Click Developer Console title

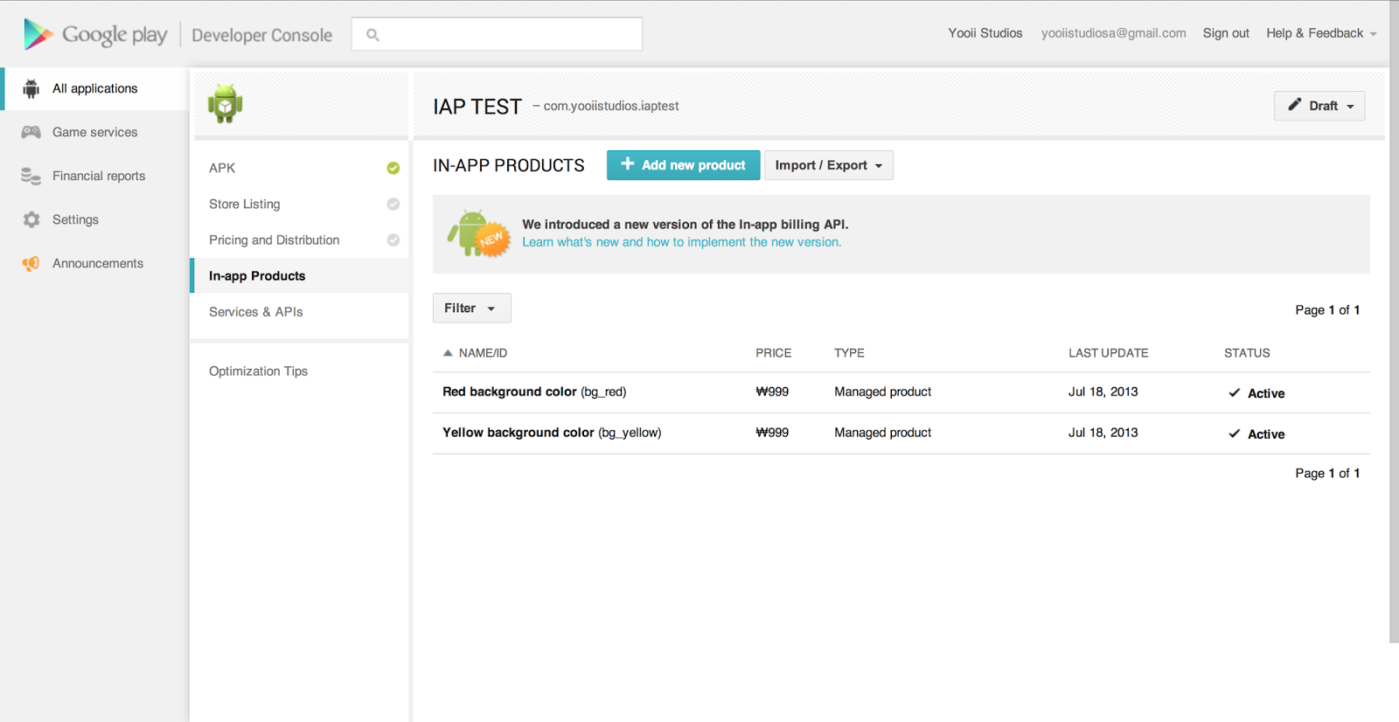[x=261, y=35]
